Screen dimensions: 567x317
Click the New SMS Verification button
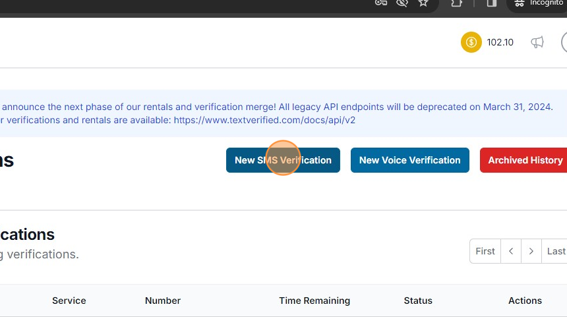click(283, 160)
